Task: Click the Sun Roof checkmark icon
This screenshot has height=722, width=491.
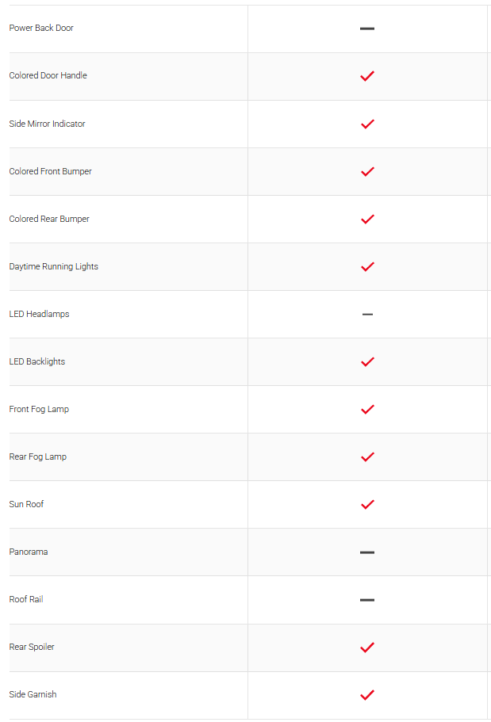Action: point(367,505)
